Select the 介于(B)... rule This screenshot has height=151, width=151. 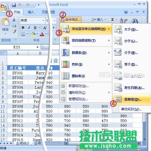pyautogui.click(x=131, y=53)
